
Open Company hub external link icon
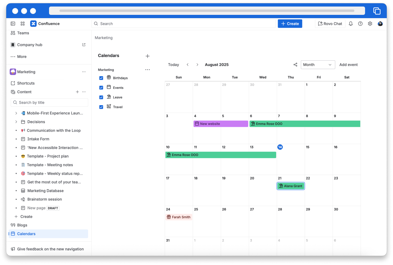[x=84, y=45]
